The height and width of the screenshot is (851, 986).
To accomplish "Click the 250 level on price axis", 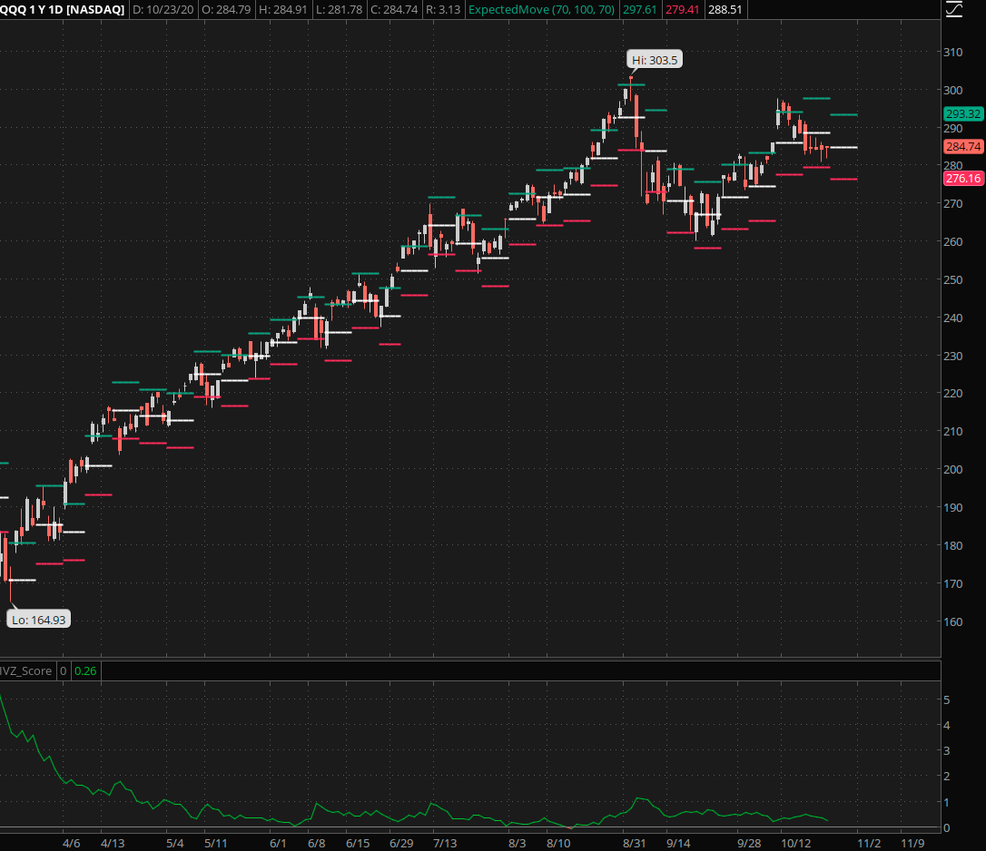I will tap(952, 279).
